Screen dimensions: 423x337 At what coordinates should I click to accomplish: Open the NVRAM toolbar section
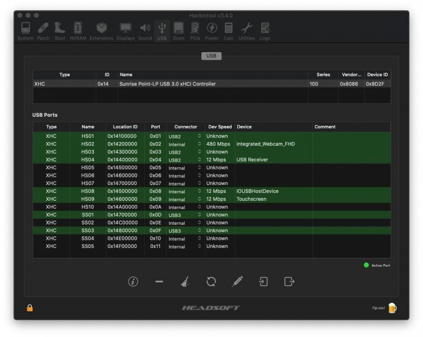tap(78, 31)
